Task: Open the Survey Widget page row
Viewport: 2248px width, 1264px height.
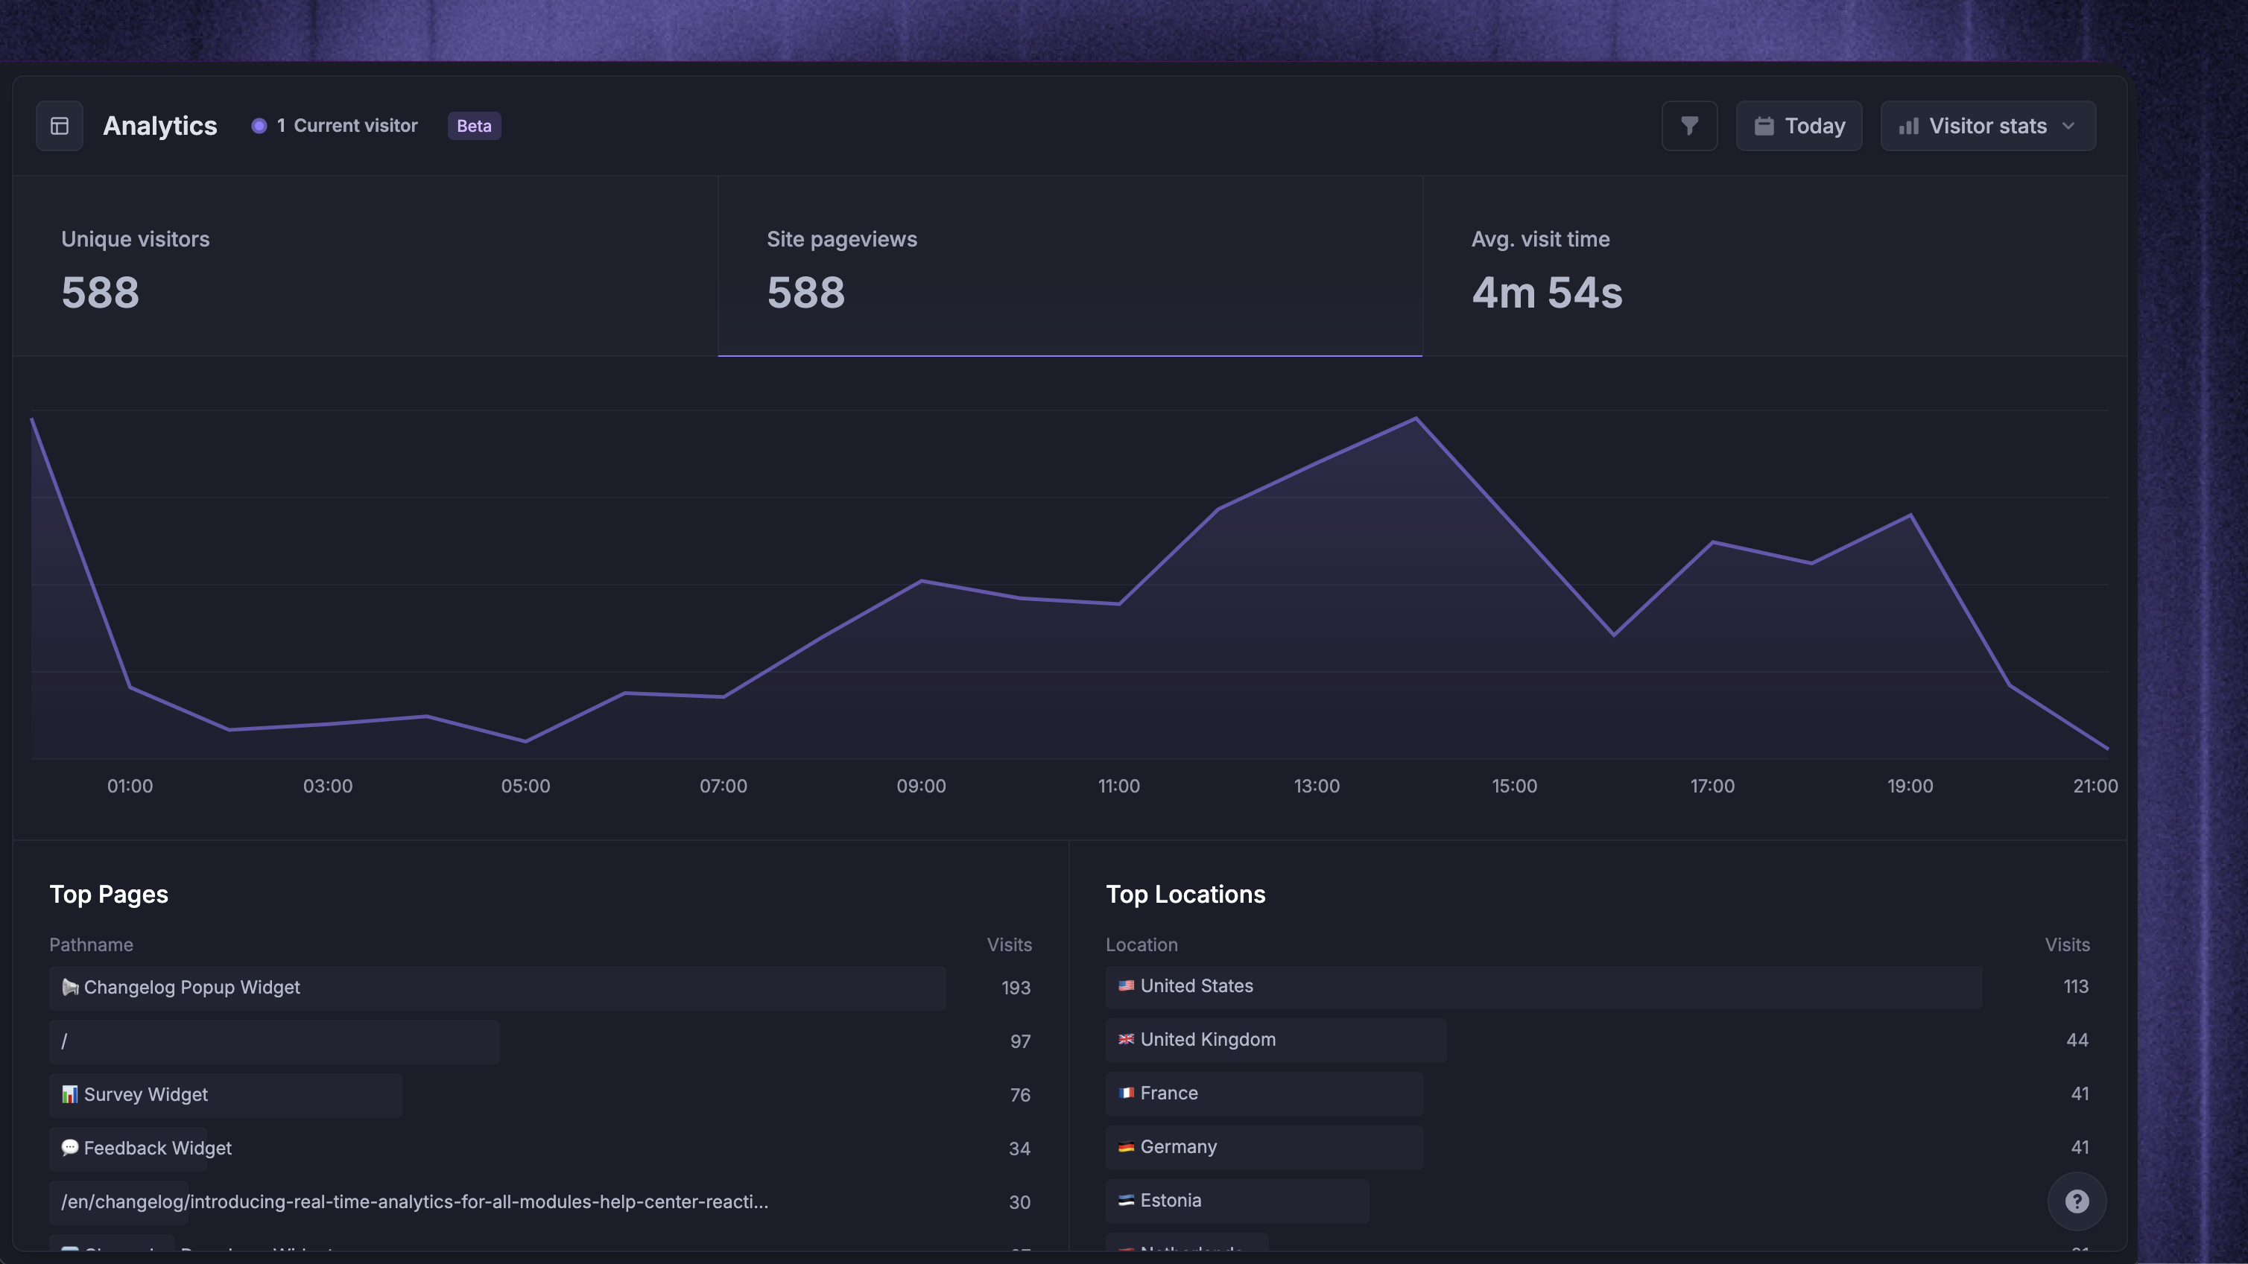Action: [x=541, y=1095]
